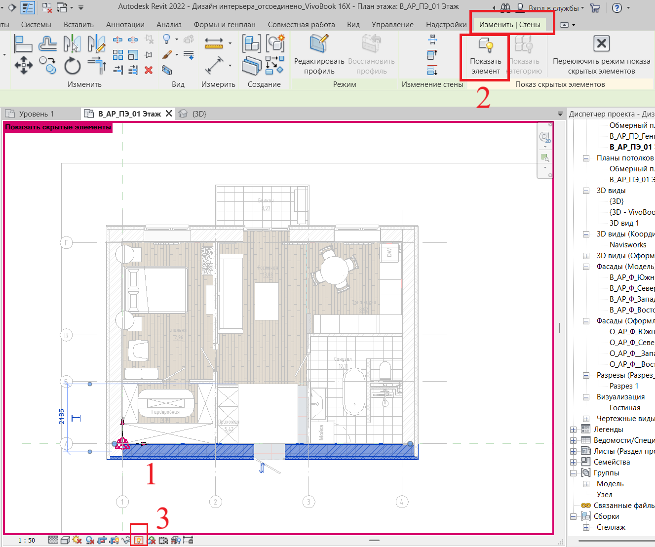Click the Array grid tool
The image size is (655, 547).
point(118,55)
